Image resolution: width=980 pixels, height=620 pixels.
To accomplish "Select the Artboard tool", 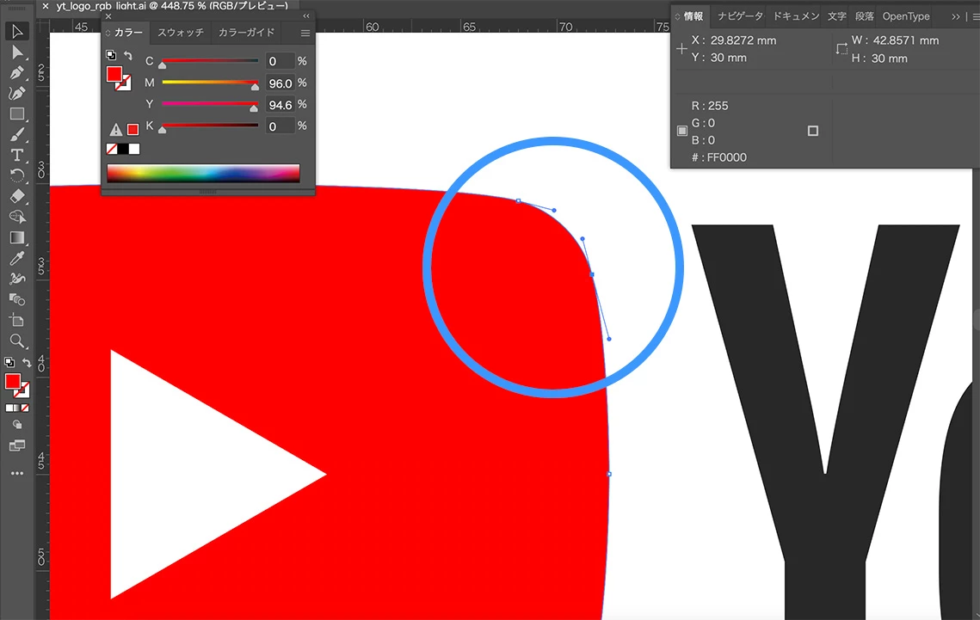I will (17, 320).
